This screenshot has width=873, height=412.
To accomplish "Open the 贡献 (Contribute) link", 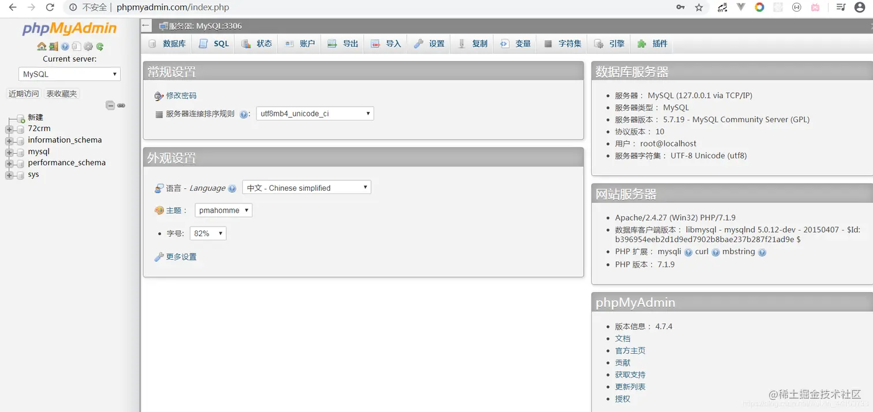I will (622, 363).
